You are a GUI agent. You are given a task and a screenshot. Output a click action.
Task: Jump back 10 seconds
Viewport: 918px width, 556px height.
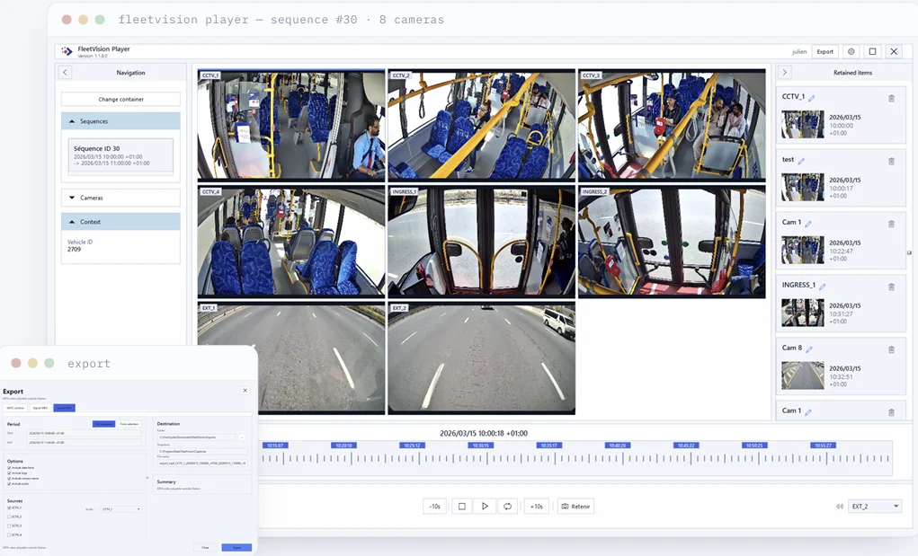coord(434,507)
